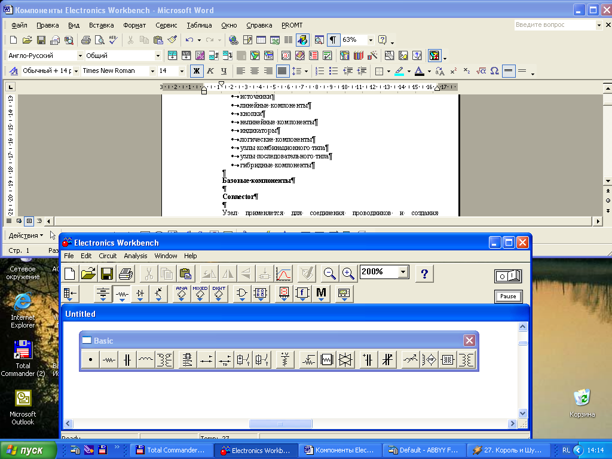The height and width of the screenshot is (459, 612).
Task: Open the style dropdown showing Обычный
Action: (76, 71)
